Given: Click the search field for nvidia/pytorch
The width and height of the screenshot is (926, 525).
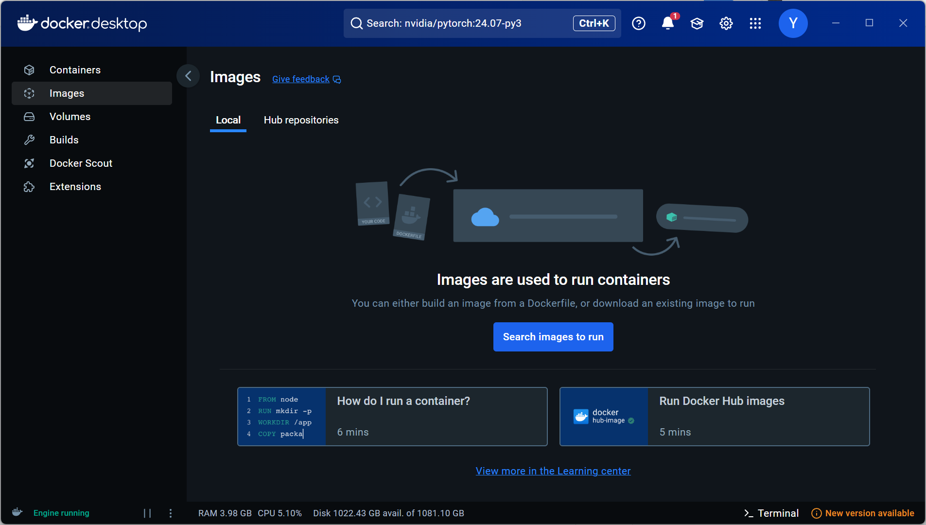Looking at the screenshot, I should (x=482, y=23).
